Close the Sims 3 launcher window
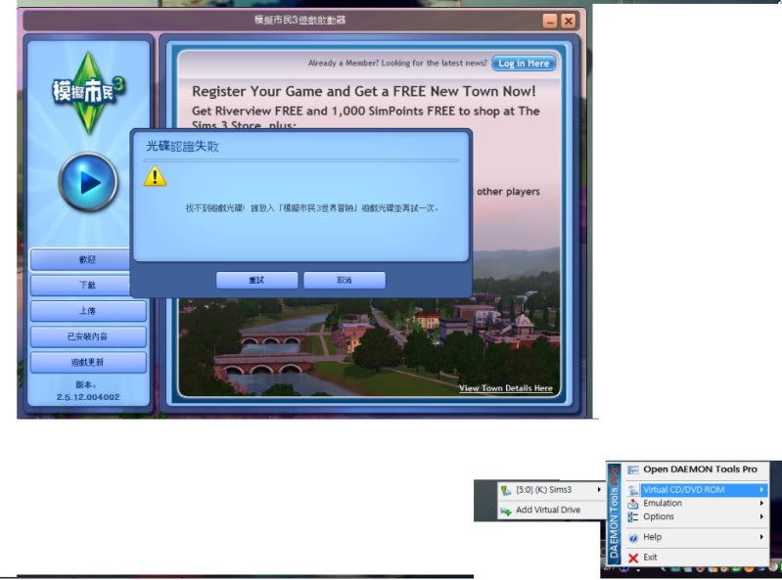 coord(568,21)
